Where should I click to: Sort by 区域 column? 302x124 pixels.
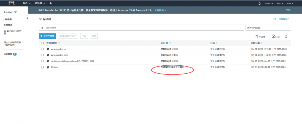(214, 43)
